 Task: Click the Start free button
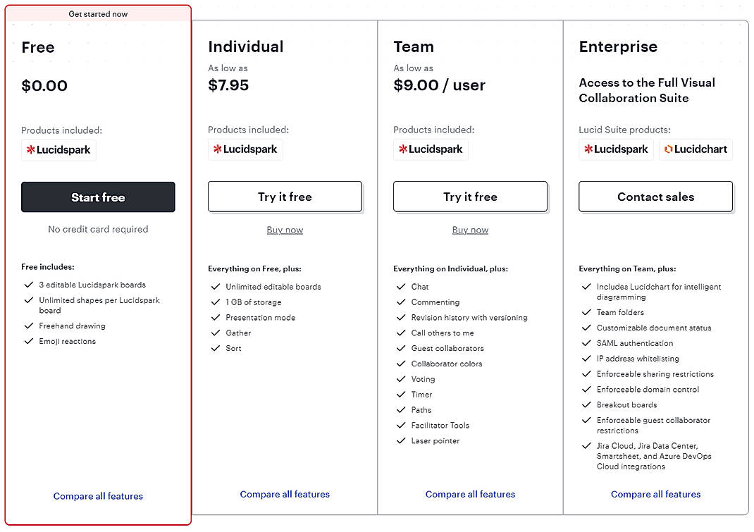click(98, 197)
